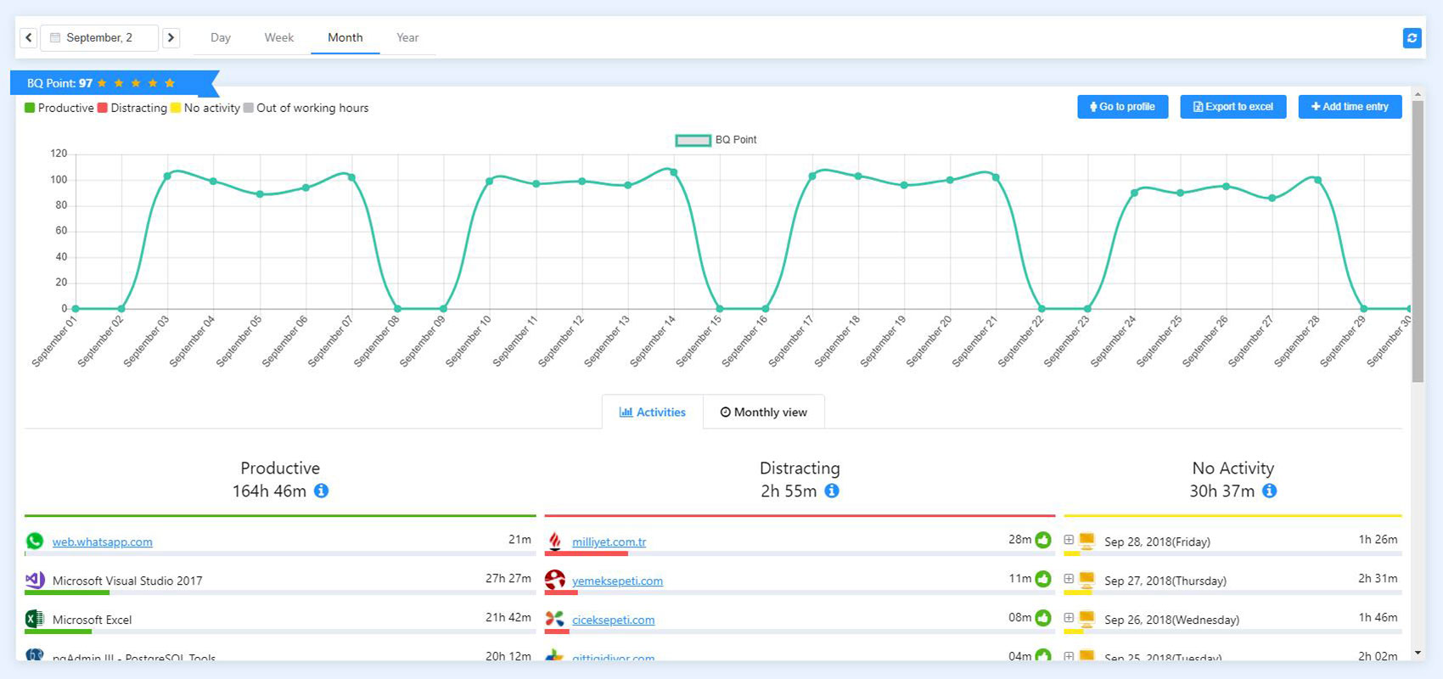
Task: Click the September date input field
Action: coord(99,37)
